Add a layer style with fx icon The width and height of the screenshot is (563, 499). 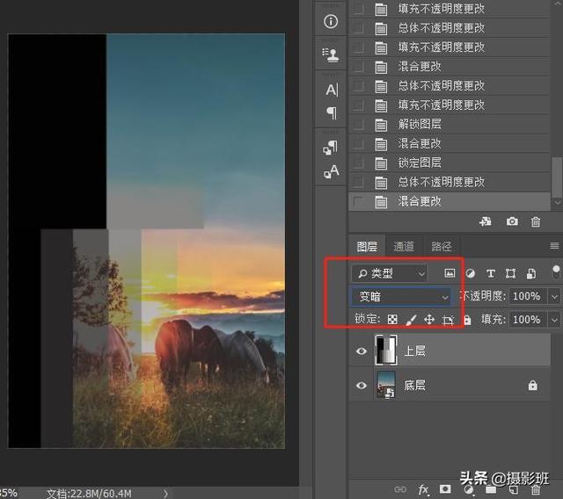pyautogui.click(x=423, y=489)
